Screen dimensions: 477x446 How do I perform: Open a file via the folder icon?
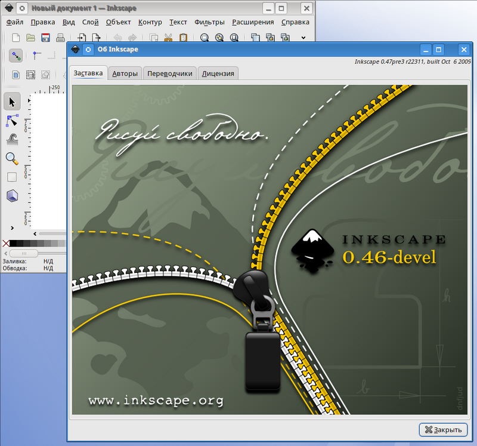coord(30,38)
